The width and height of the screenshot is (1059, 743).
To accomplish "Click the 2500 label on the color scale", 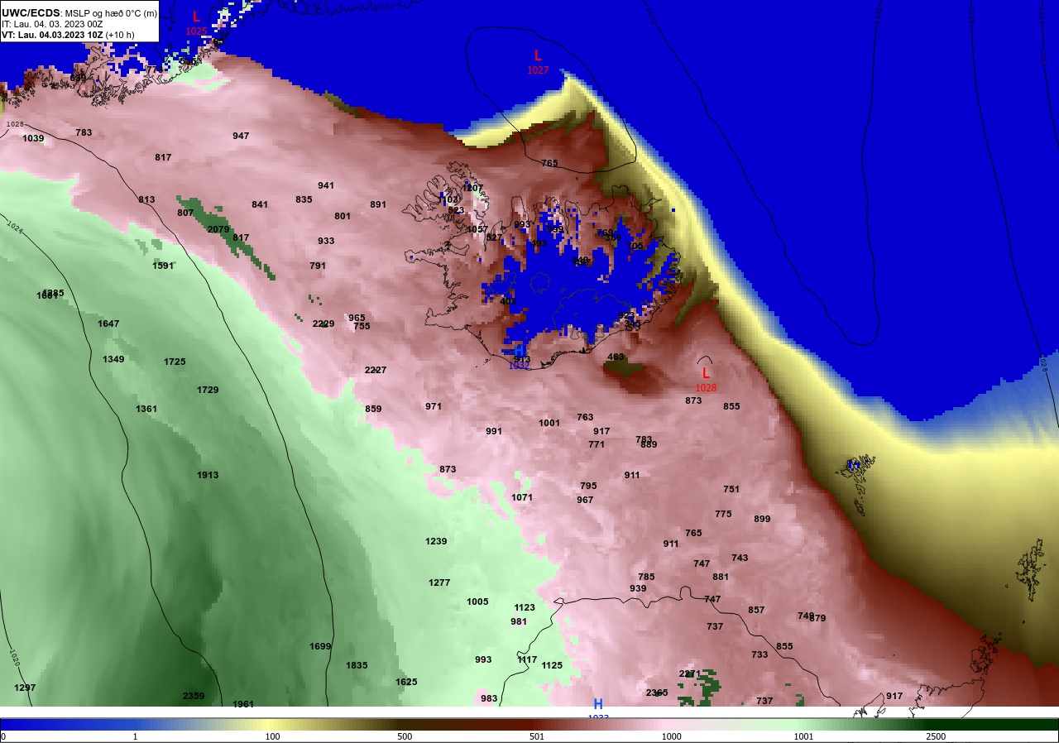I will [x=936, y=736].
